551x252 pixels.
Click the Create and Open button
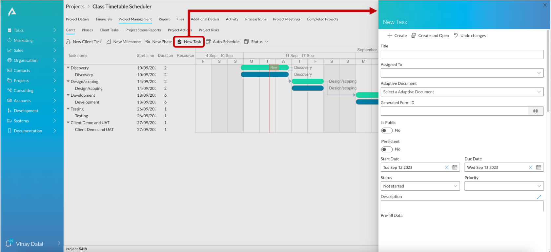pos(430,35)
